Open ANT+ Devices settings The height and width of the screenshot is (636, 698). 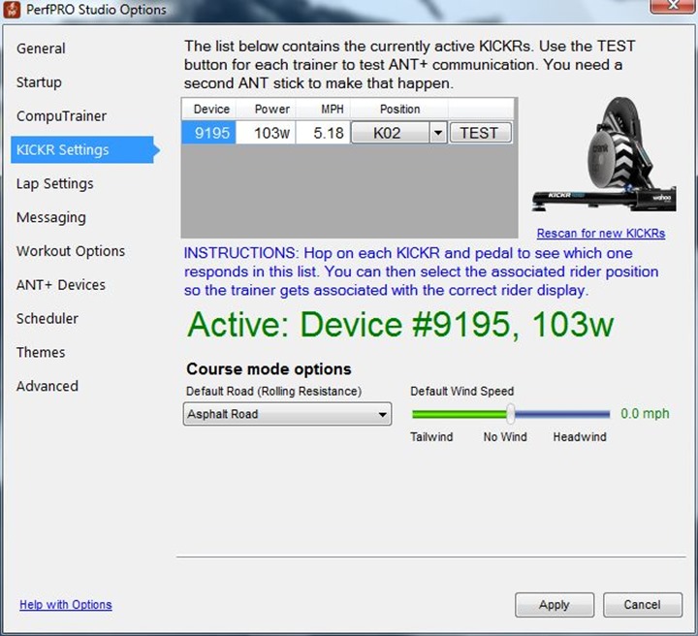click(x=61, y=285)
